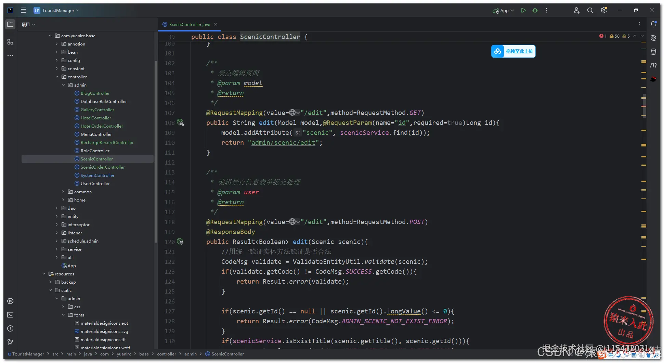Viewport: 664px width, 363px height.
Task: Select UserController file in tree
Action: [x=95, y=183]
